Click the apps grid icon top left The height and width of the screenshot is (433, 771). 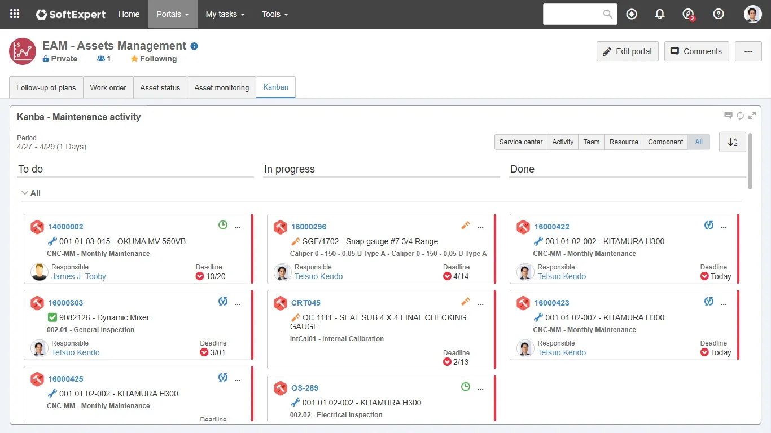[x=14, y=14]
